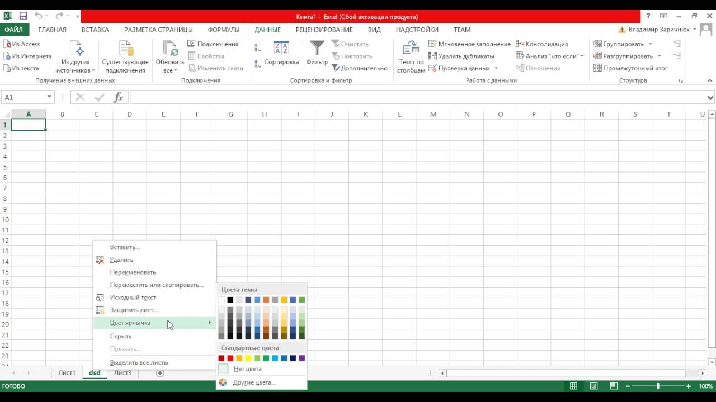
Task: Switch to the ГЛАВНАЯ ribbon tab
Action: [x=53, y=30]
